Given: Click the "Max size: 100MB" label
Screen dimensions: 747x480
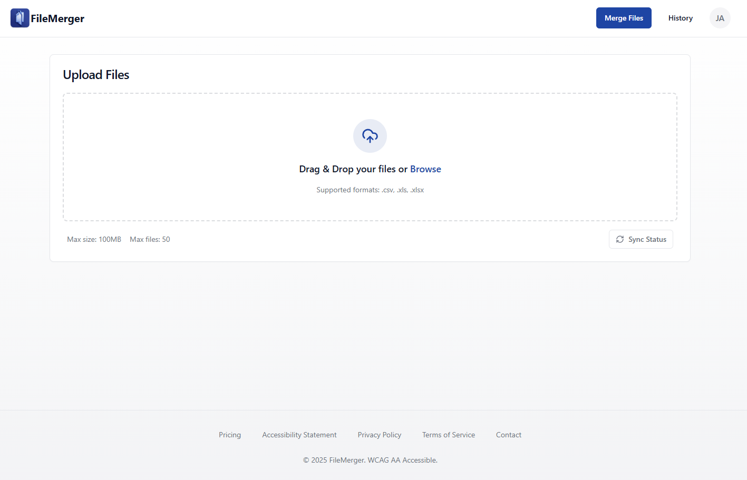Looking at the screenshot, I should (94, 239).
